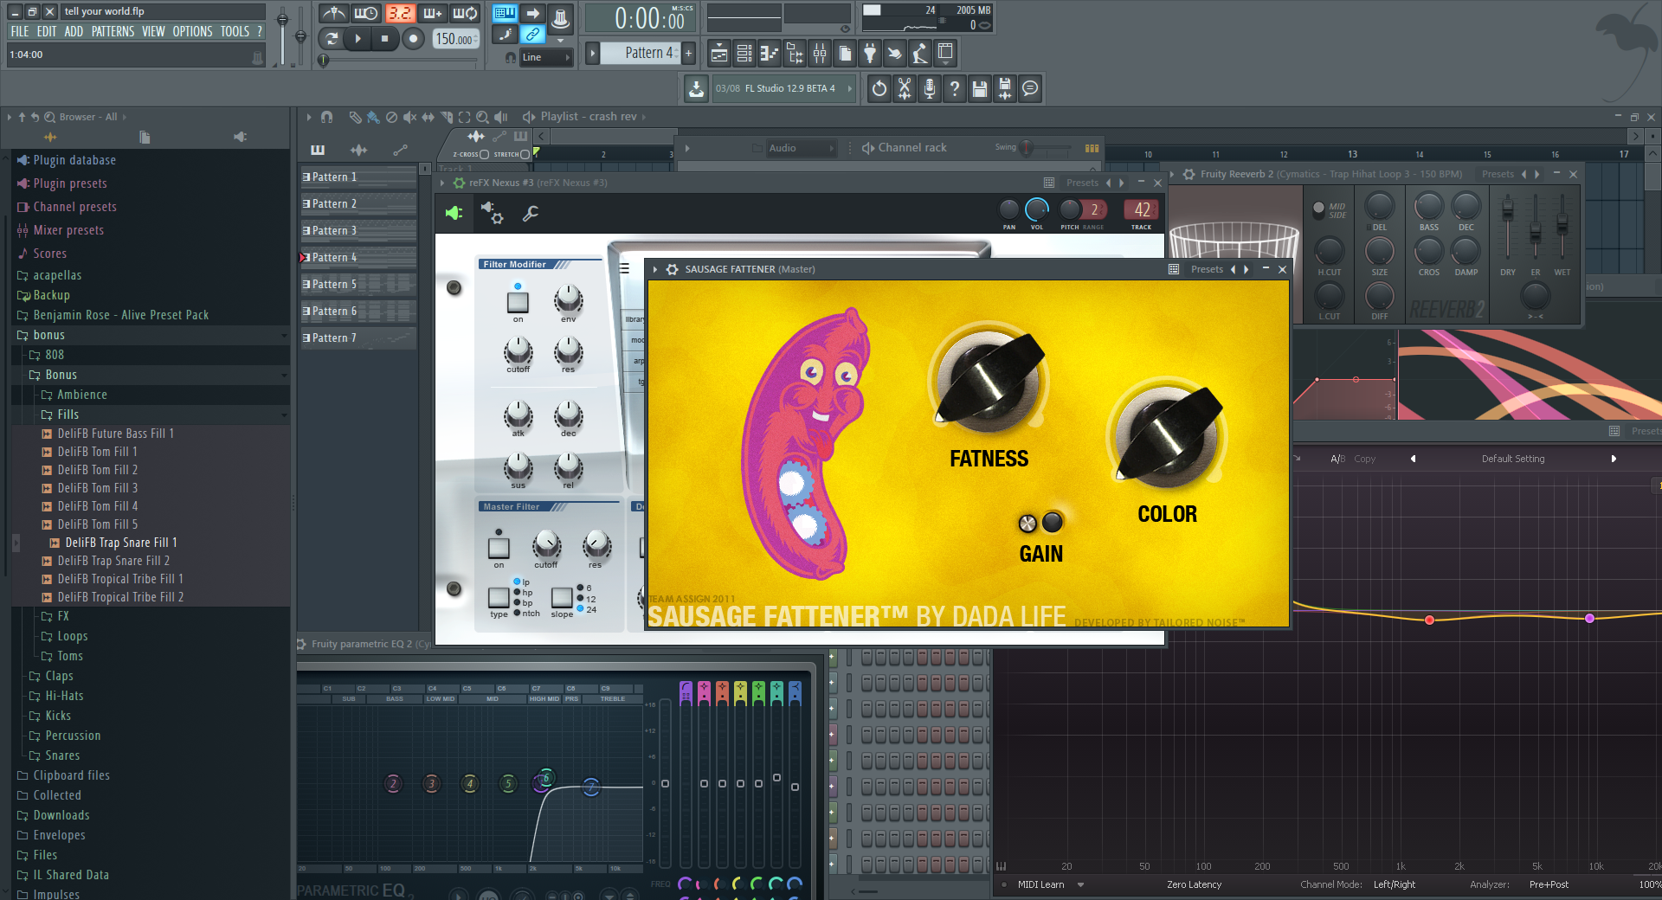Screen dimensions: 1662x900
Task: Click the download news icon
Action: pyautogui.click(x=696, y=88)
